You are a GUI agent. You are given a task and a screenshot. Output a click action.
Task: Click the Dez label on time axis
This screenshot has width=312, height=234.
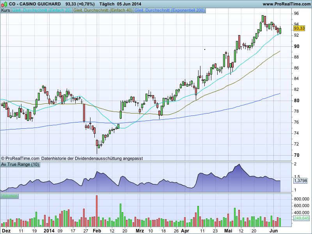pos(6,231)
